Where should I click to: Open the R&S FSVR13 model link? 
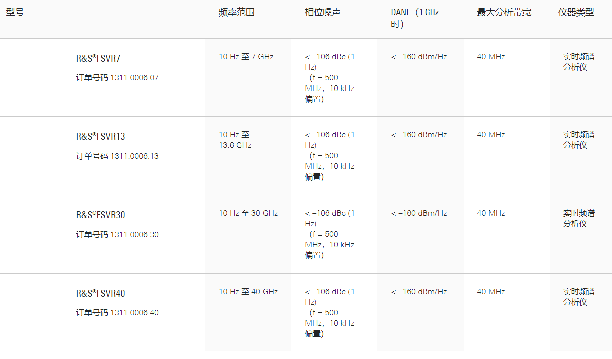100,136
